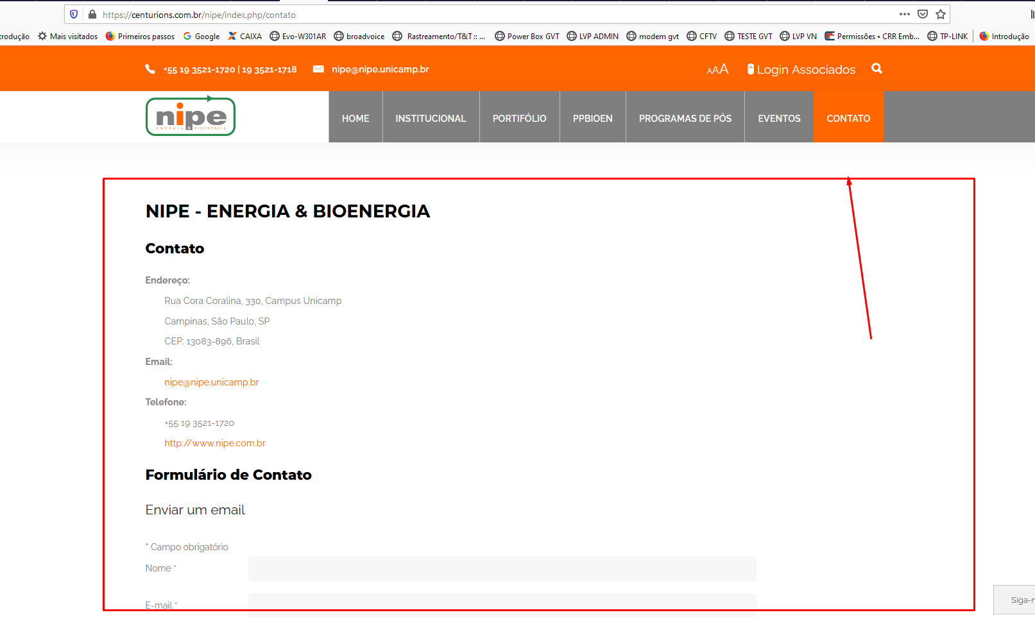
Task: Click the E-mail input field
Action: pyautogui.click(x=502, y=605)
